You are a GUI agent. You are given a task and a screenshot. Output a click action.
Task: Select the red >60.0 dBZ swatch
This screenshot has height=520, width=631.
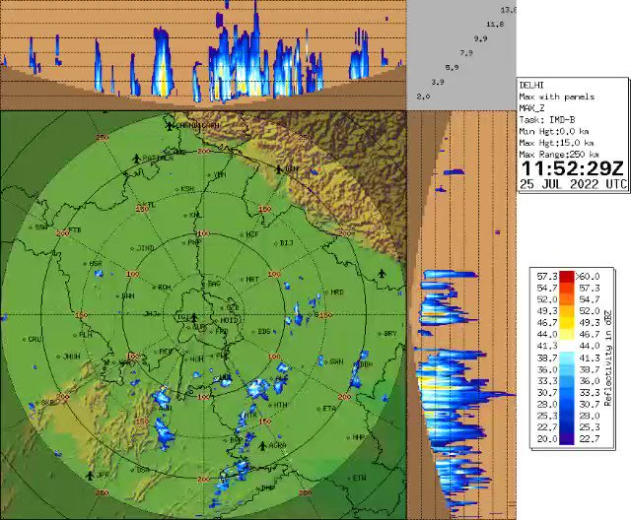tap(567, 277)
